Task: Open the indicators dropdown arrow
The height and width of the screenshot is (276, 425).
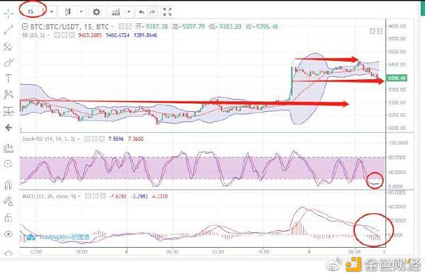Action: tap(129, 12)
